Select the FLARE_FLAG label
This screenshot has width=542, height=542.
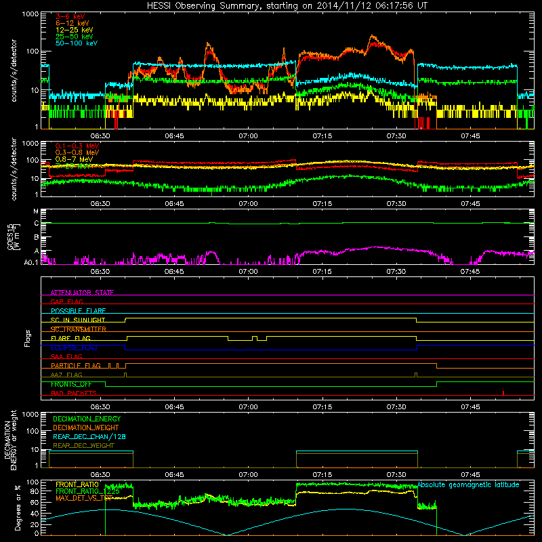pos(70,338)
